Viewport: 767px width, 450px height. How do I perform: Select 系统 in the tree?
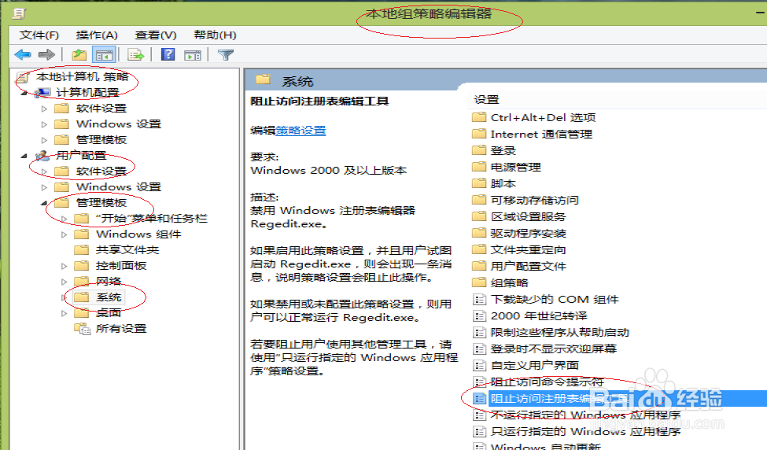point(109,297)
